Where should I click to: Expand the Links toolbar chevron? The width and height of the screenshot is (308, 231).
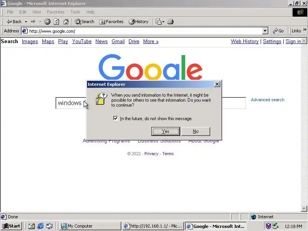click(x=305, y=30)
